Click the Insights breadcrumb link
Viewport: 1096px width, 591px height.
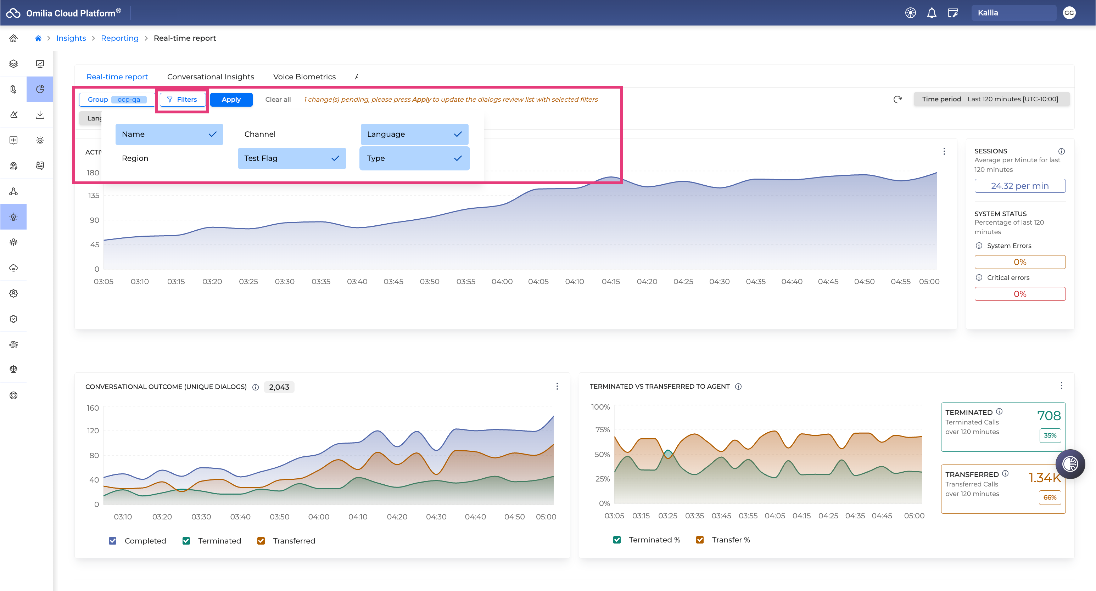[71, 38]
